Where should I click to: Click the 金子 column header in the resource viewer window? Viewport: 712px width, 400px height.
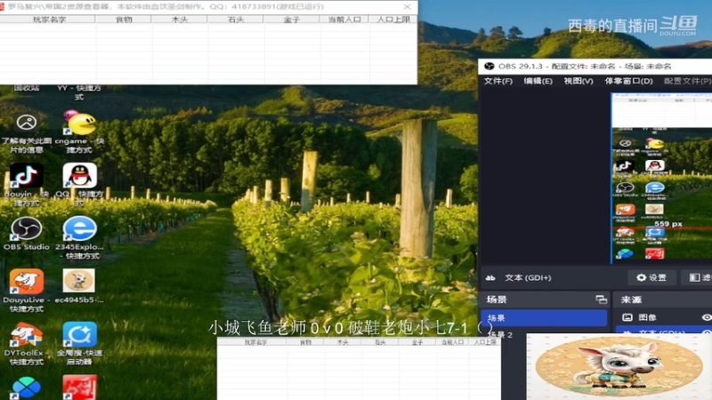coord(292,20)
